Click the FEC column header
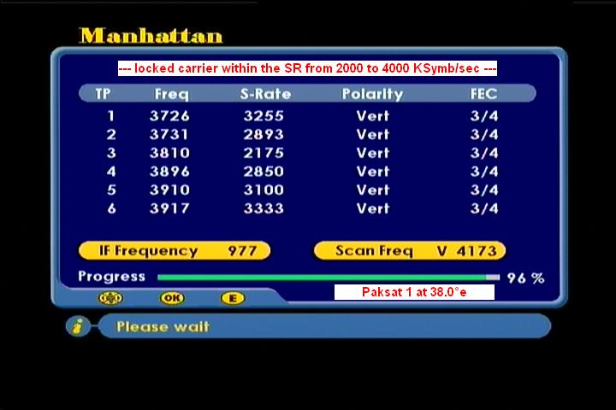 point(483,94)
